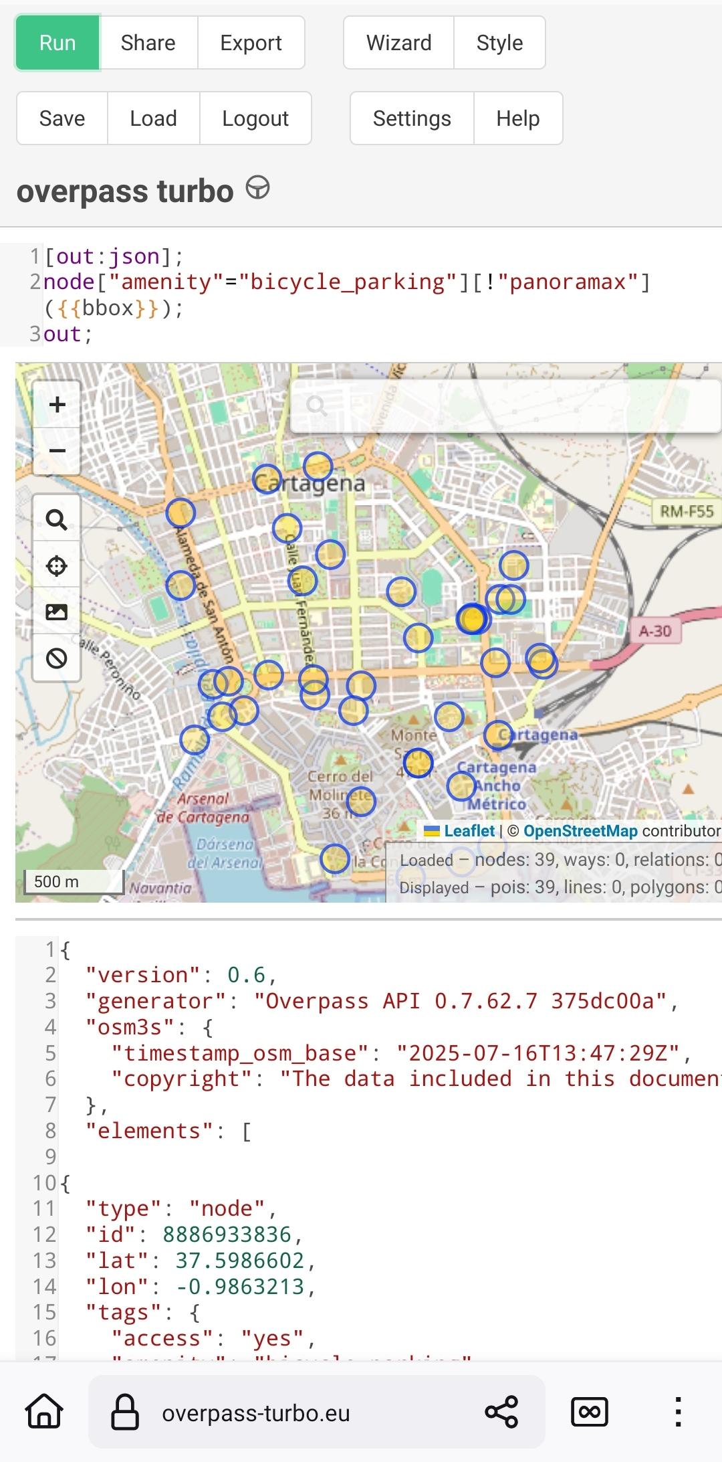
Task: Zoom in on the map
Action: (57, 405)
